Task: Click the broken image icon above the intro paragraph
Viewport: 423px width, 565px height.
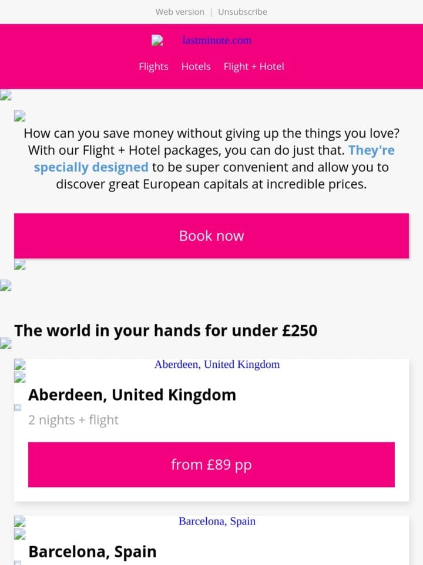Action: click(20, 116)
